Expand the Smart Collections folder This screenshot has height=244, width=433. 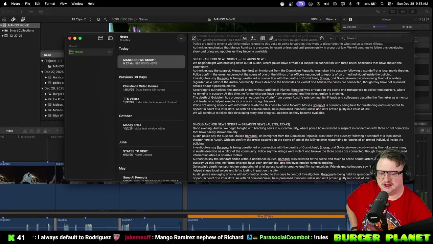pos(3,30)
